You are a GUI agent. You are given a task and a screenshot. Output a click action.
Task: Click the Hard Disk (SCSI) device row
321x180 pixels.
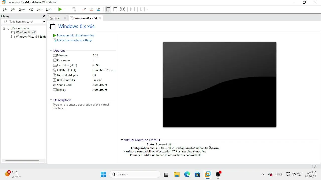coord(84,65)
